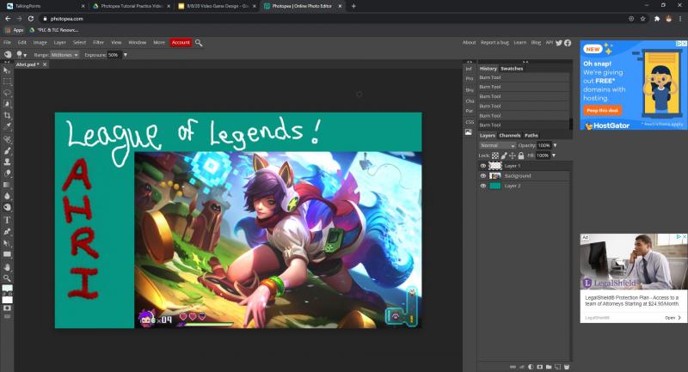Open the Exposure slider dropdown arrow

pos(125,55)
